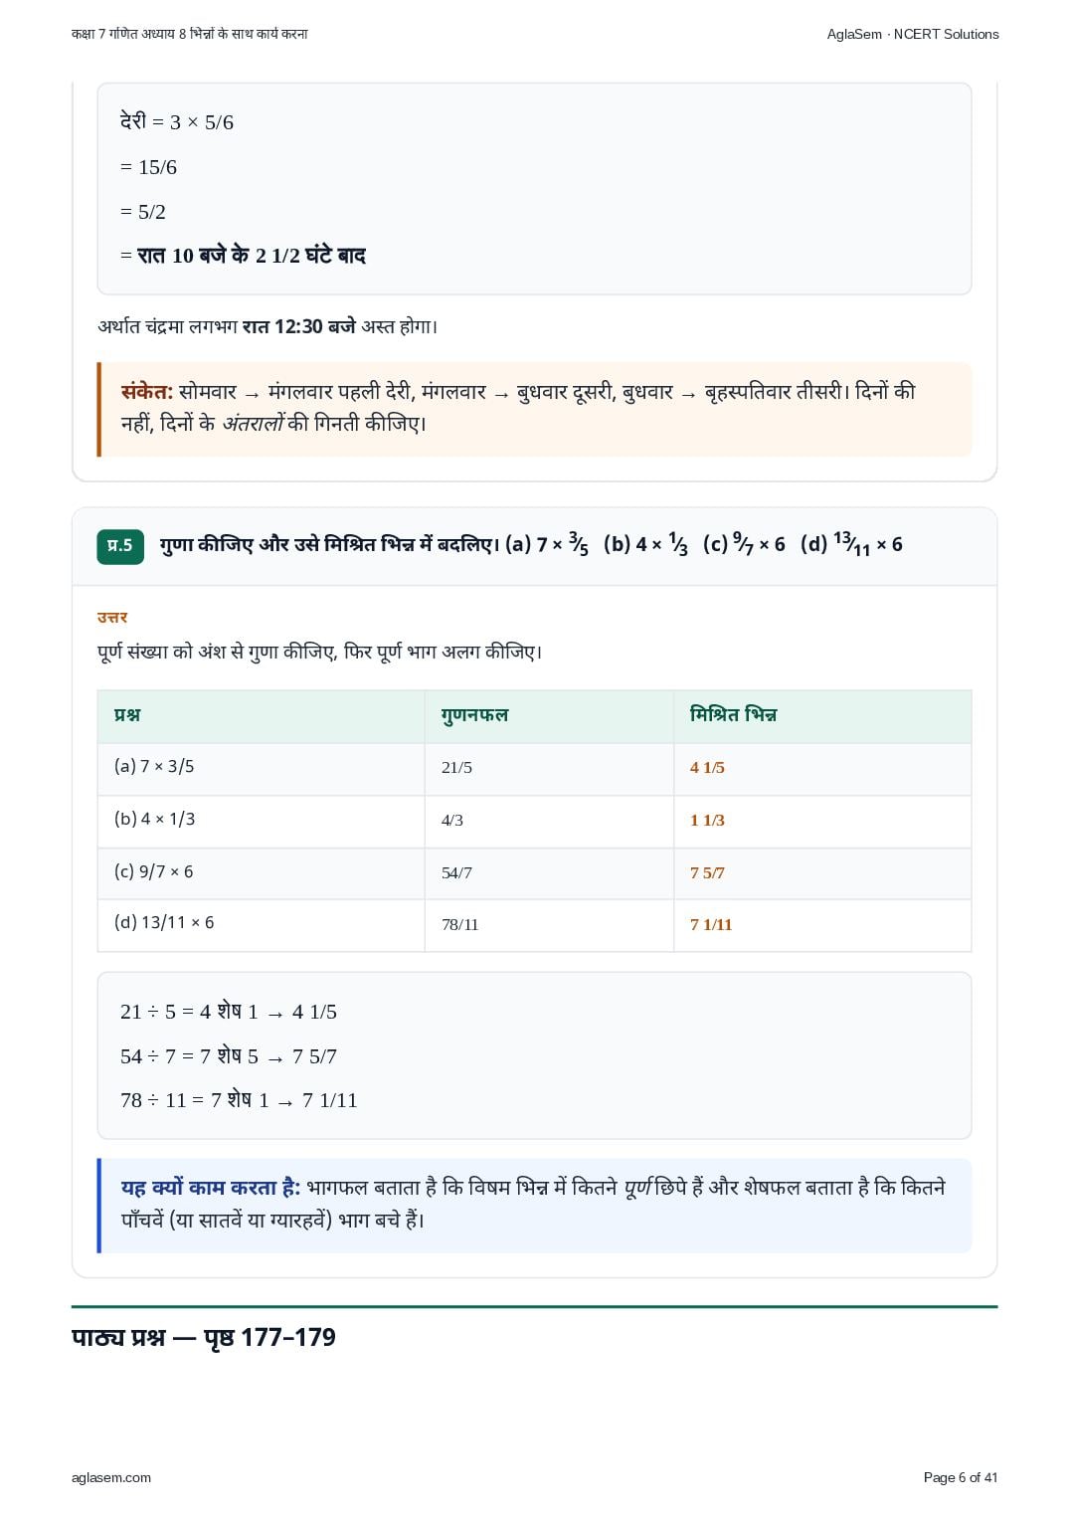The image size is (1070, 1514).
Task: Click the chapter title in the page header
Action: point(190,34)
